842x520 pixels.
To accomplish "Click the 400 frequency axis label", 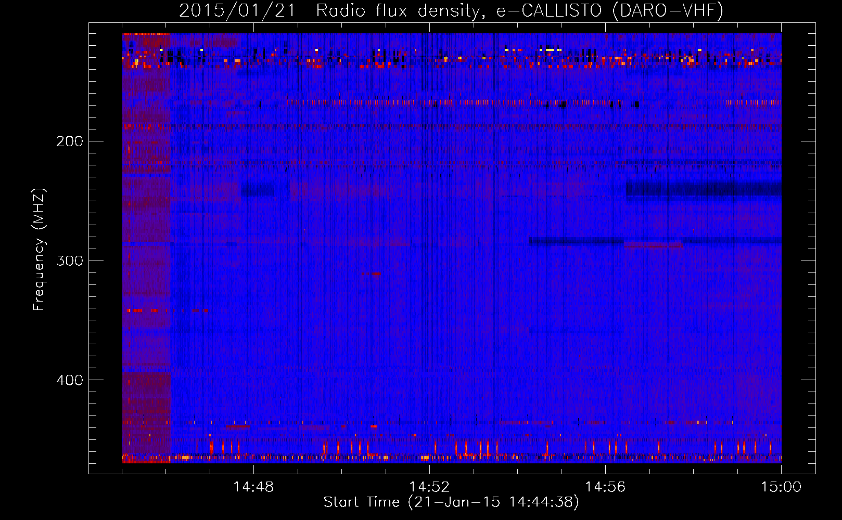I will 69,380.
